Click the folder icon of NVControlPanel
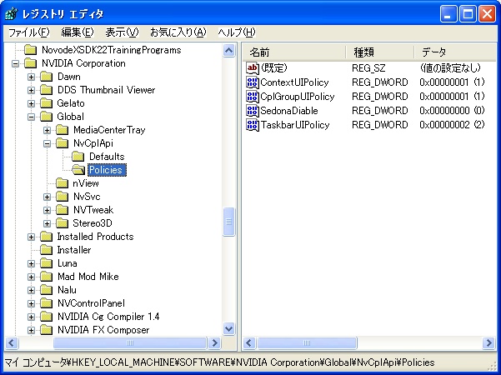Screen dimensions: 501x375 tap(47, 303)
